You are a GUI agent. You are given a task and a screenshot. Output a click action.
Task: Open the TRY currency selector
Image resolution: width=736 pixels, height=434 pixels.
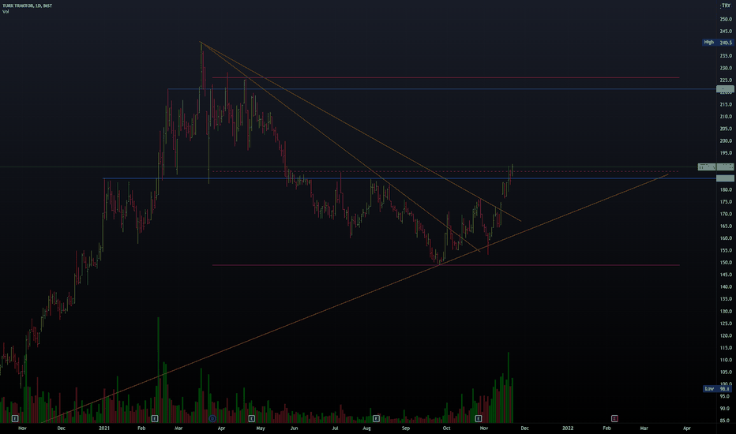[726, 6]
